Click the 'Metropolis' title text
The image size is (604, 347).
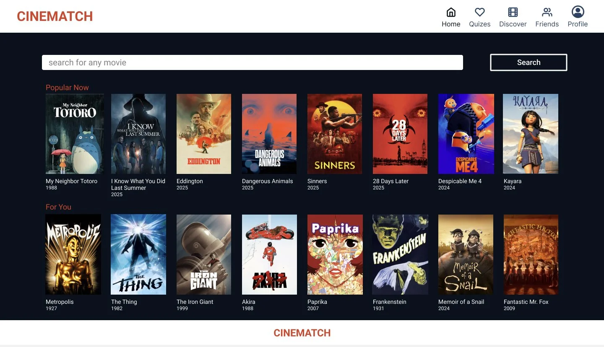(x=60, y=302)
